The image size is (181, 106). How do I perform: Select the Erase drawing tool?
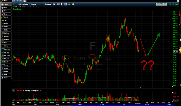tap(6, 14)
